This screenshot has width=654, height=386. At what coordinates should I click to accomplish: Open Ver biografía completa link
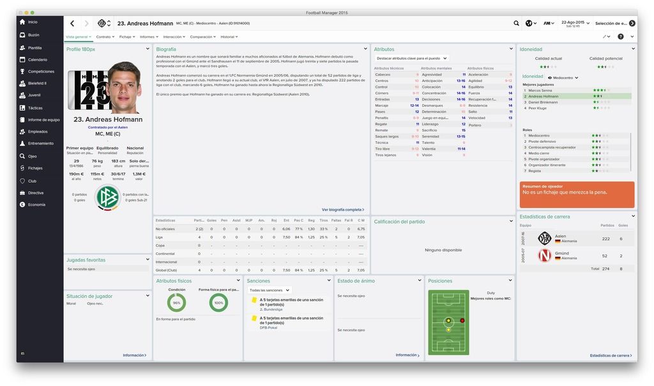343,210
